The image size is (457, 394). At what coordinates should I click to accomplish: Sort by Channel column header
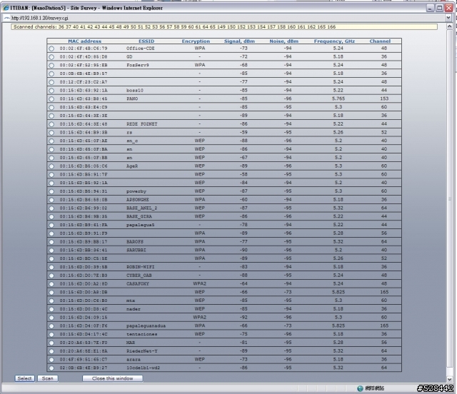(380, 41)
